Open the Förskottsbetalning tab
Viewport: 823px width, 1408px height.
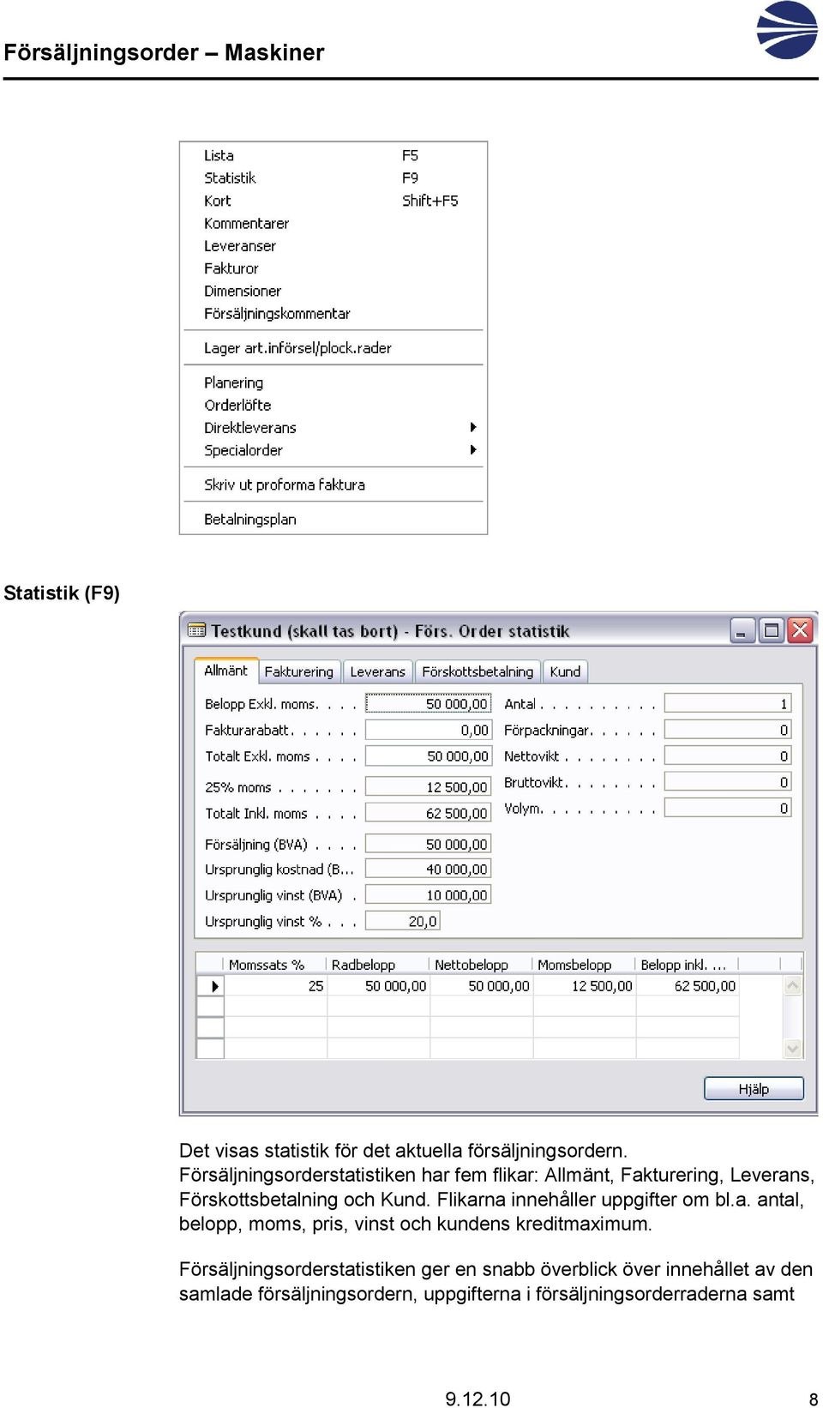point(478,671)
